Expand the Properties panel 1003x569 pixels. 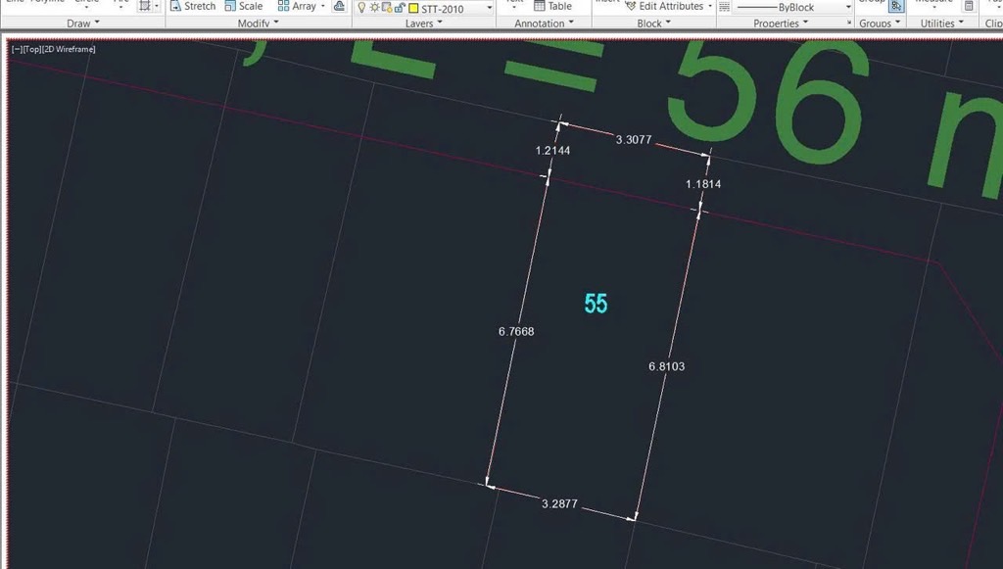[781, 24]
